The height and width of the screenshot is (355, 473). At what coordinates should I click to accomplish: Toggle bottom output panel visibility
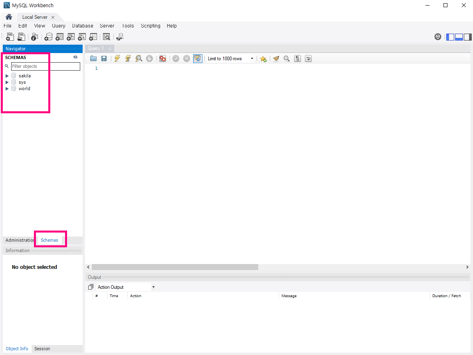tap(459, 37)
